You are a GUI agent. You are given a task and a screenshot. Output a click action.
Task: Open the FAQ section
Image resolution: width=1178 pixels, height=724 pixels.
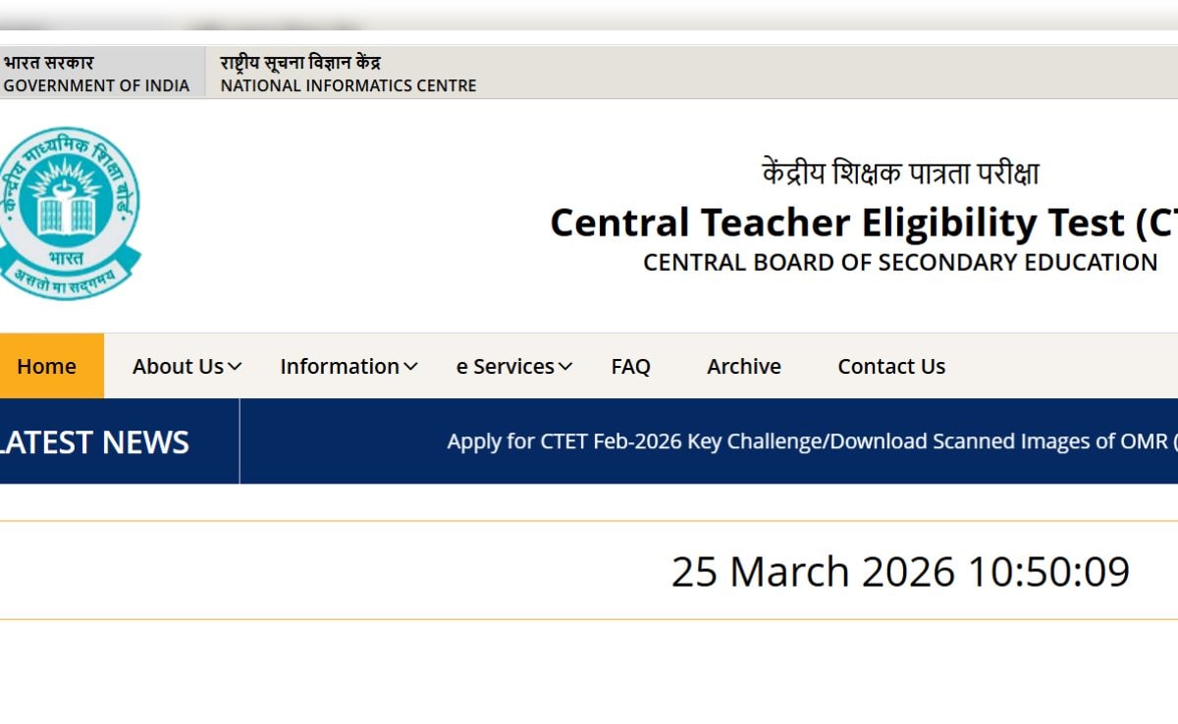[630, 366]
